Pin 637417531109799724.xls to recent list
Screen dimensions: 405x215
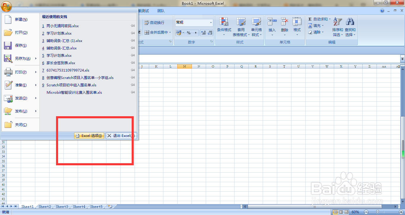point(133,70)
